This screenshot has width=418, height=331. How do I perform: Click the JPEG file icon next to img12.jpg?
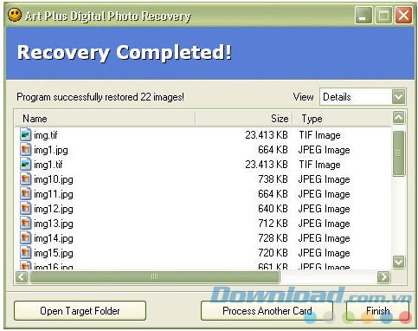pyautogui.click(x=25, y=209)
